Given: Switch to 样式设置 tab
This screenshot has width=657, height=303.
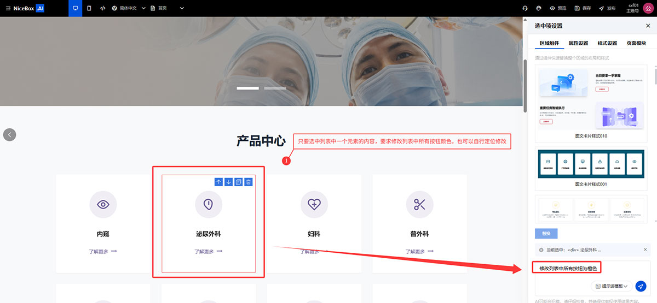Looking at the screenshot, I should pos(607,43).
